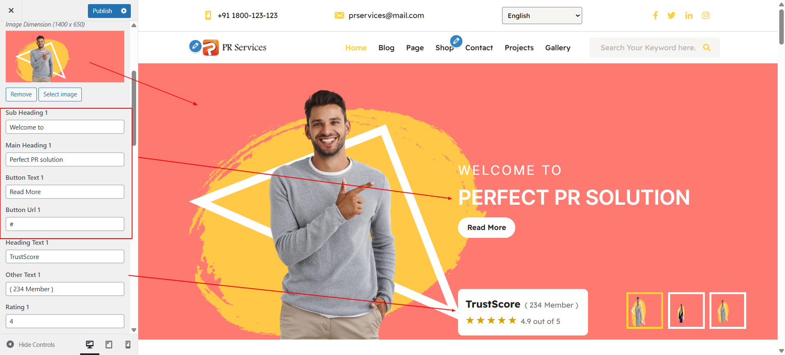
Task: Switch to mobile preview mode
Action: pyautogui.click(x=128, y=345)
